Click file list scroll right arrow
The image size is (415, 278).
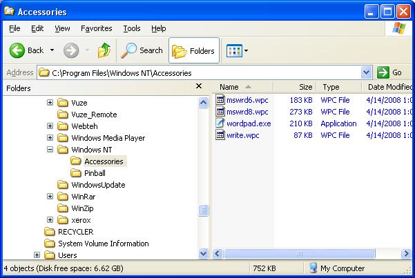(406, 254)
